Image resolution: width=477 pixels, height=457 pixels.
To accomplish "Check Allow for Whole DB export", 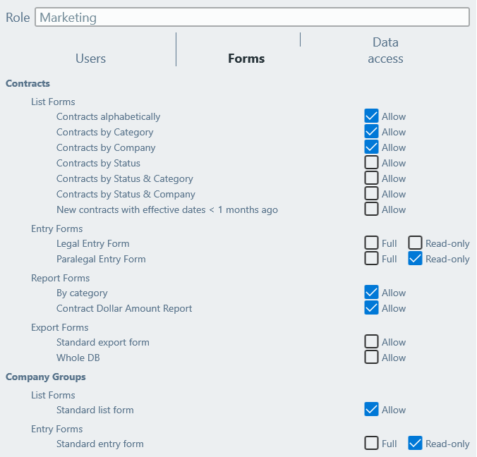I will click(372, 358).
